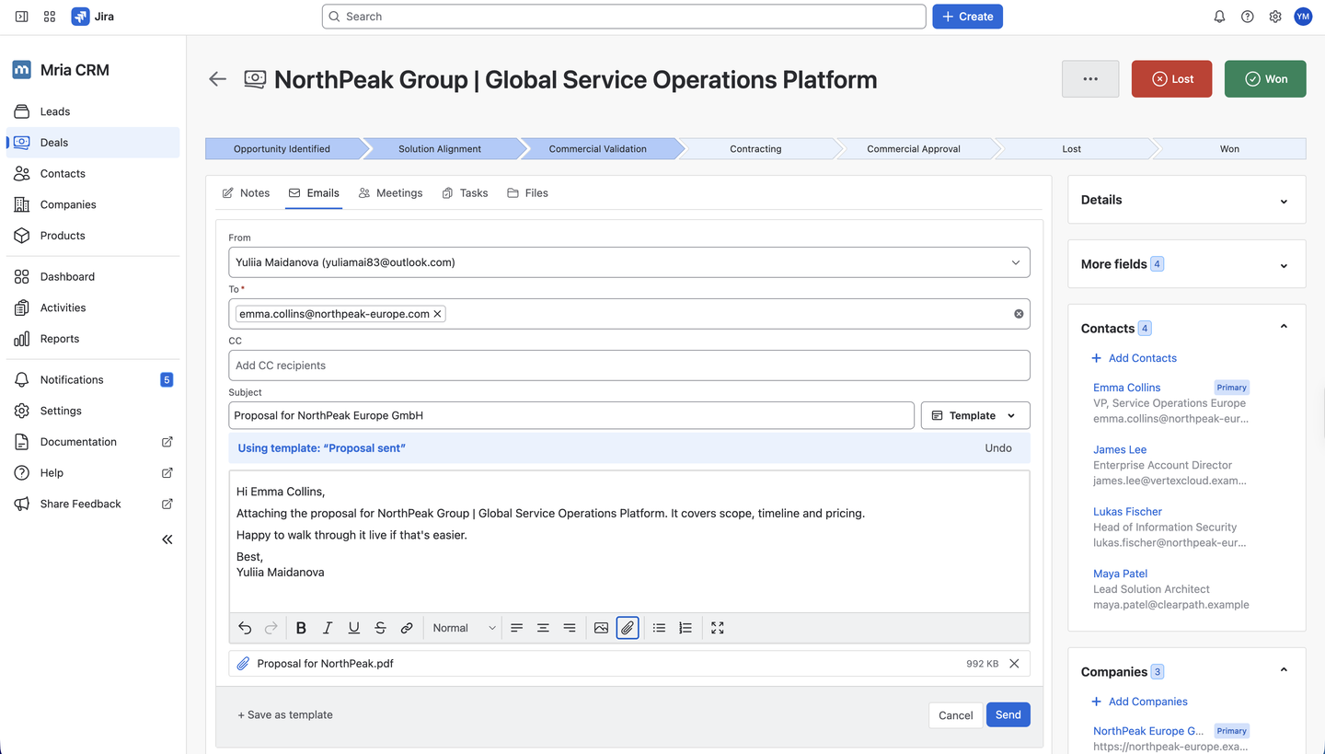The height and width of the screenshot is (754, 1325).
Task: Switch to the Meetings tab
Action: (390, 193)
